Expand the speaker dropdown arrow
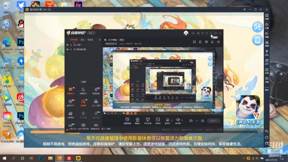The width and height of the screenshot is (288, 162). 182,120
